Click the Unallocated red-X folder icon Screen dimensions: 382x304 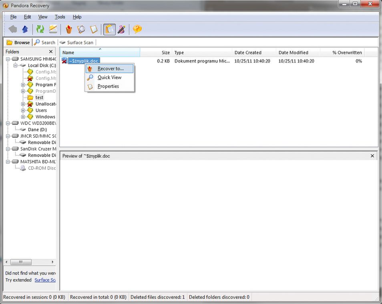pyautogui.click(x=30, y=104)
